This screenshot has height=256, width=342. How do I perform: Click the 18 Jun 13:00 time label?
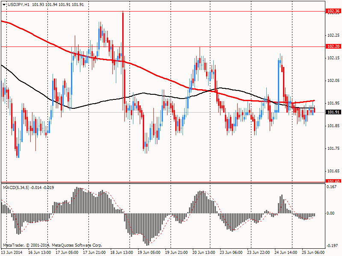click(x=122, y=252)
